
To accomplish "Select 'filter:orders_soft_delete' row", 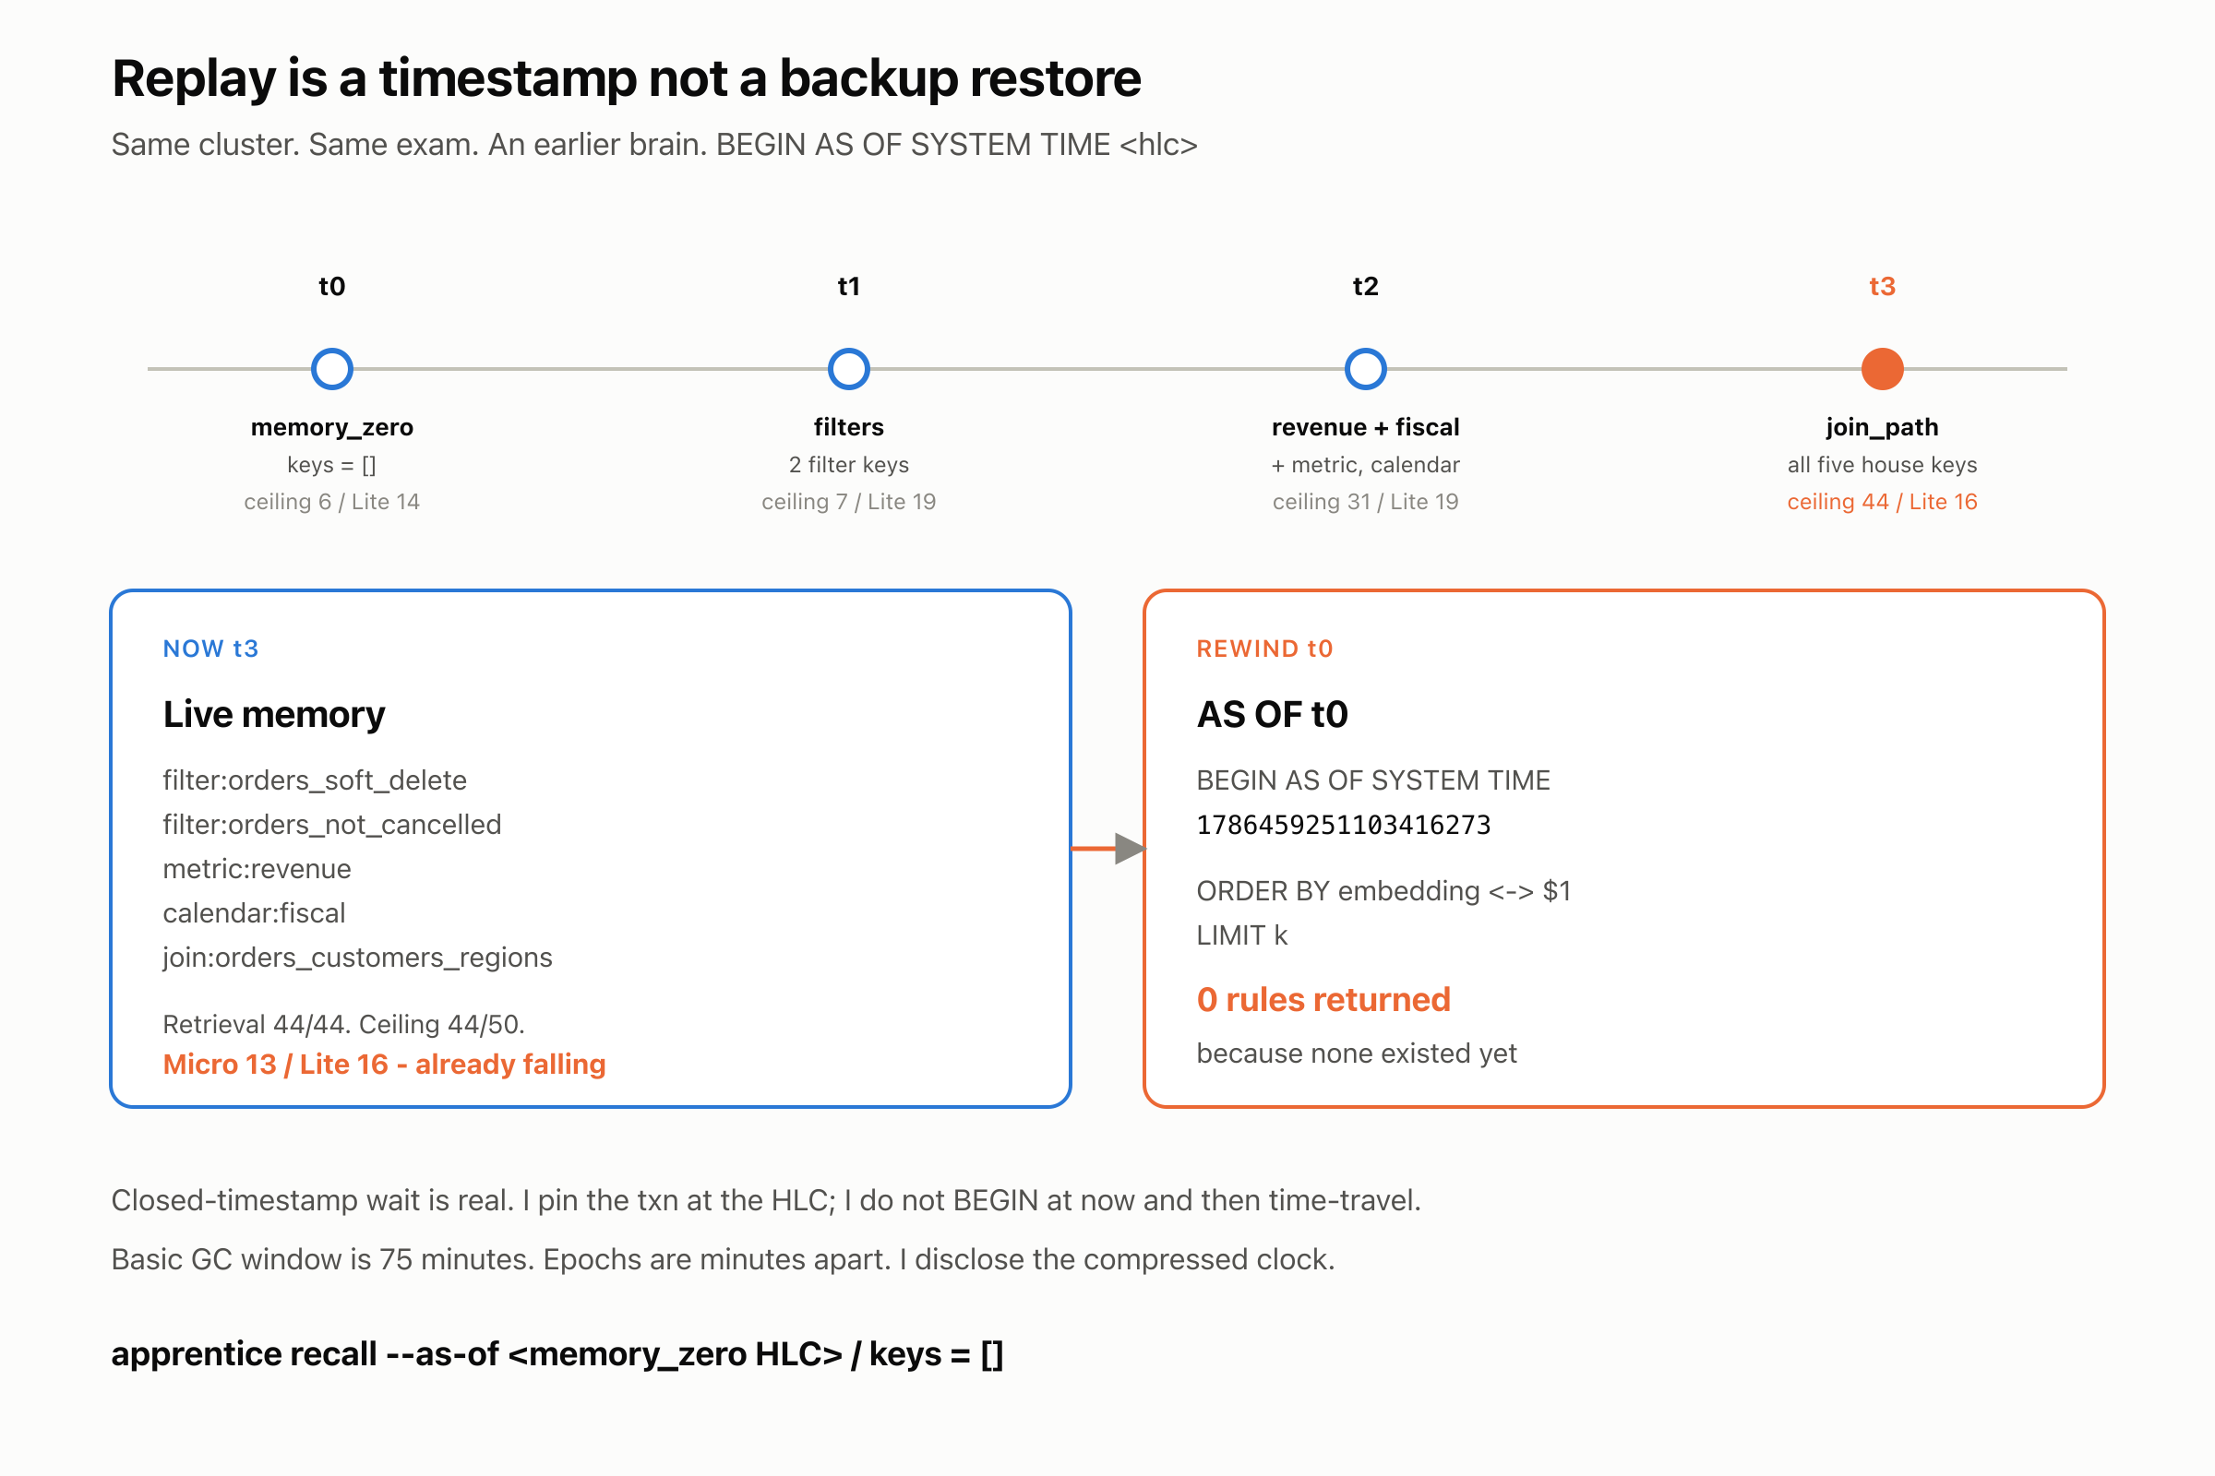I will tap(315, 780).
